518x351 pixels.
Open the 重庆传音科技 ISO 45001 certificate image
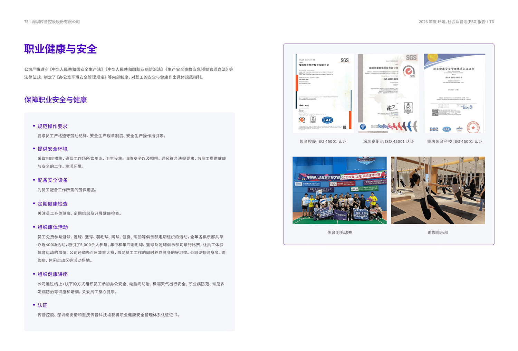pyautogui.click(x=454, y=93)
